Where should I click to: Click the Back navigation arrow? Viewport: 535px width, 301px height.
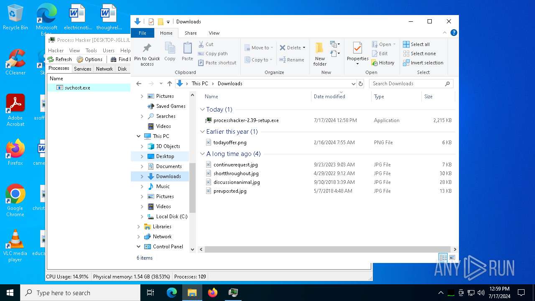pos(139,84)
